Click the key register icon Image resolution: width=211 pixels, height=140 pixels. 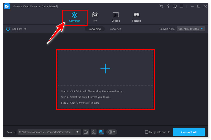click(168, 6)
